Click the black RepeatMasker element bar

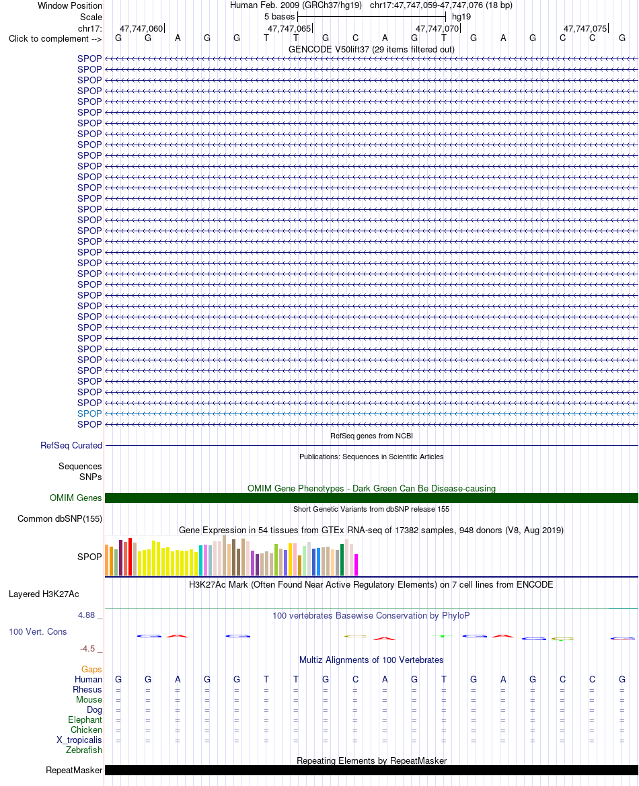coord(371,770)
